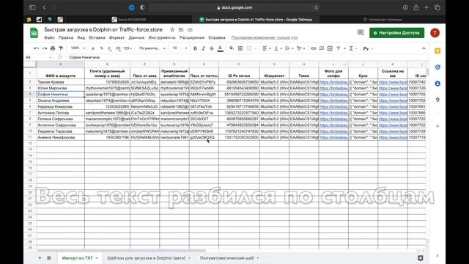
Task: Insert comment from toolbar
Action: pos(322,48)
